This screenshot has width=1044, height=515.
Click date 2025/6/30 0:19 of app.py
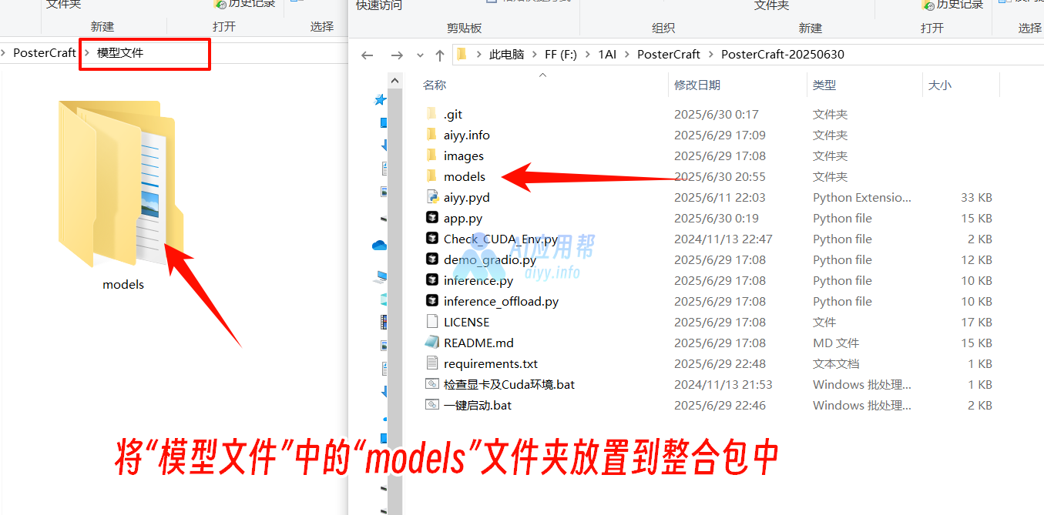(x=717, y=218)
